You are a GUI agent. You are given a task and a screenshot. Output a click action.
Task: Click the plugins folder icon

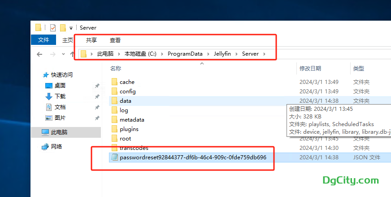click(x=114, y=129)
